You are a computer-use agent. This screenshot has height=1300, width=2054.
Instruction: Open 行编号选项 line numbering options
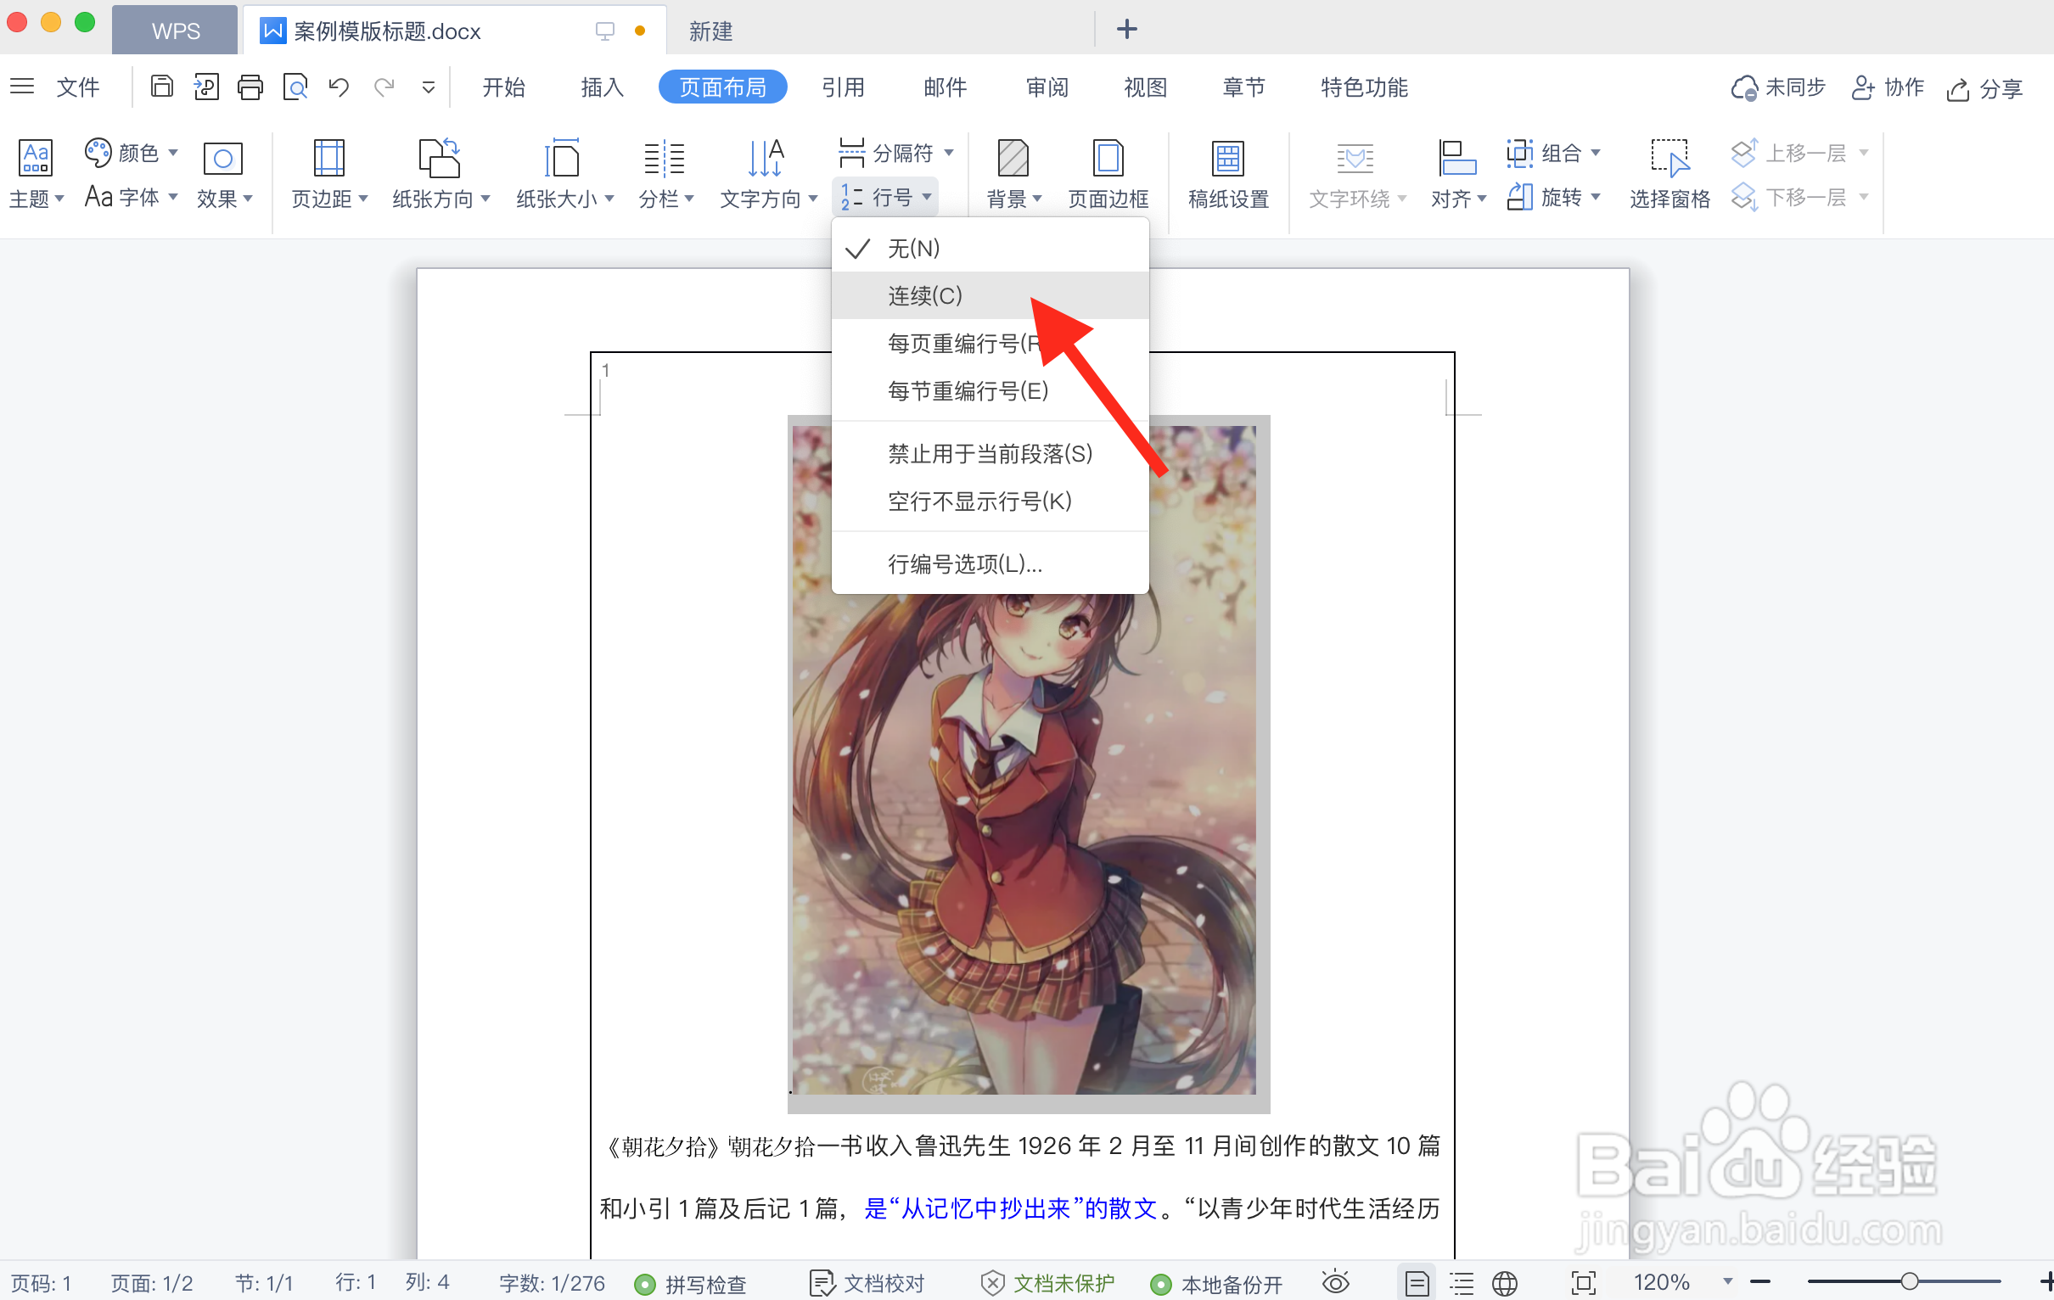click(962, 563)
